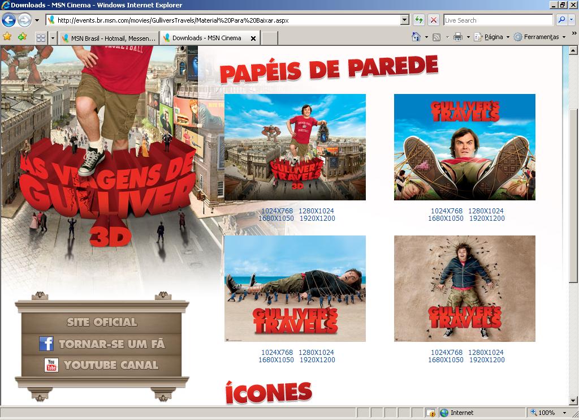The height and width of the screenshot is (420, 579).
Task: Open city wallpaper thumbnail with Gulliver standing
Action: click(295, 147)
